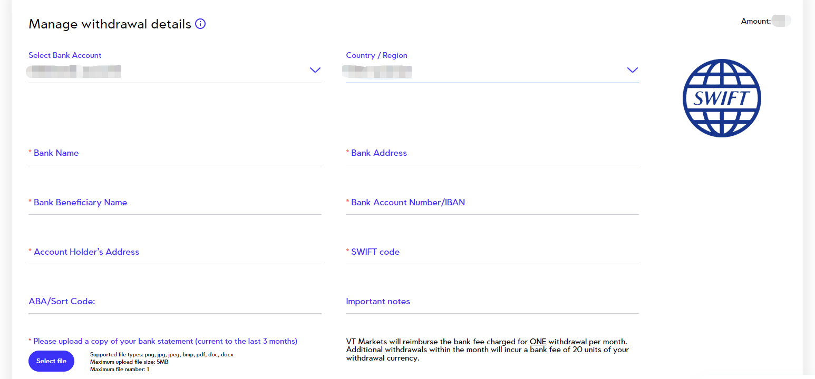The width and height of the screenshot is (815, 379).
Task: Click the Manage withdrawal details heading
Action: tap(110, 24)
